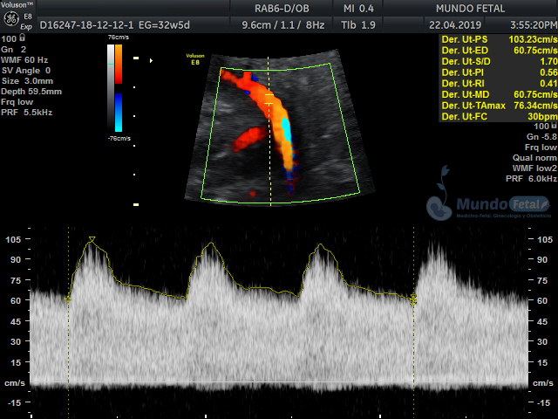Click the end-diastolic caliper marker at trace start
This screenshot has width=558, height=419.
point(68,299)
